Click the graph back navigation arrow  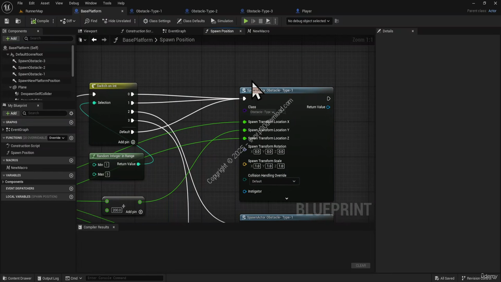click(x=94, y=40)
